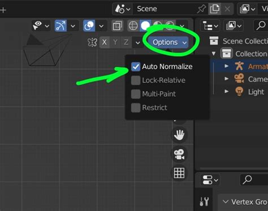Screen dimensions: 268x211
Task: Toggle viewport gizmos display
Action: click(60, 25)
